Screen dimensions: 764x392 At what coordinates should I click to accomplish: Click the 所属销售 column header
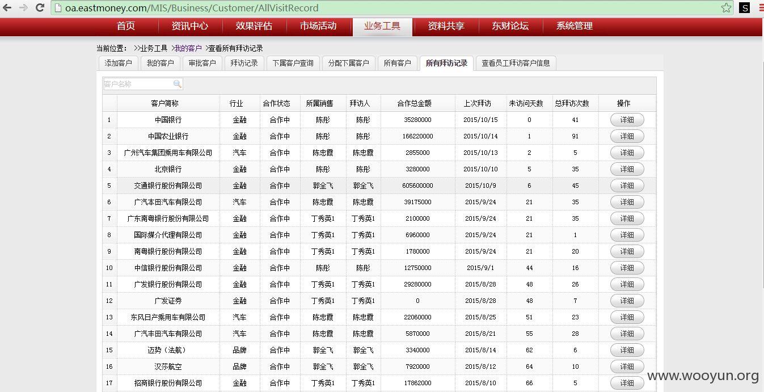[x=323, y=103]
